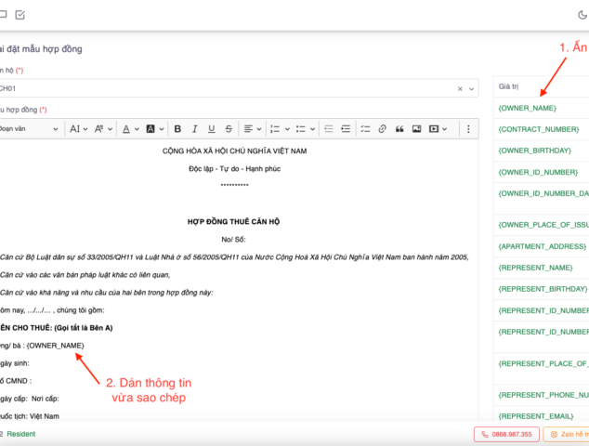589x446 pixels.
Task: Click the checklist icon in the top bar
Action: click(x=20, y=15)
